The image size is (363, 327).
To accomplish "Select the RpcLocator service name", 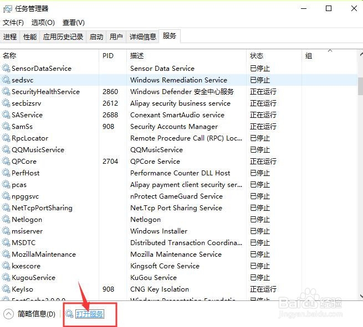I will point(30,138).
